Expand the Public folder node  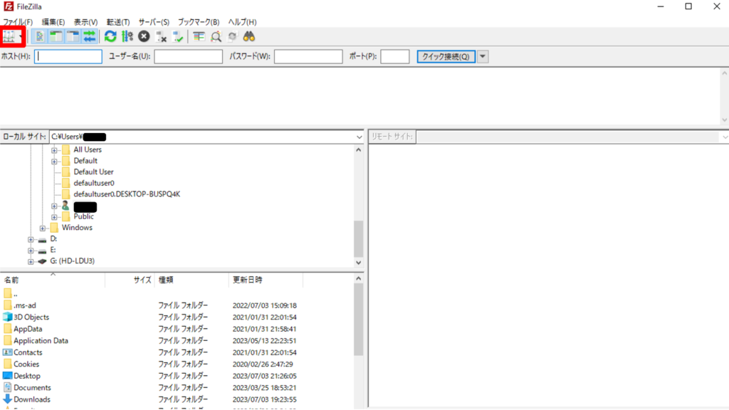54,217
